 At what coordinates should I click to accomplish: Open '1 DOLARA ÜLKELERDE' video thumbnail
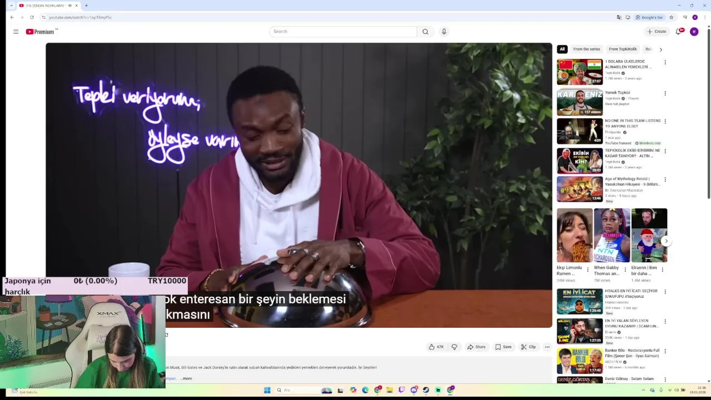click(x=579, y=72)
